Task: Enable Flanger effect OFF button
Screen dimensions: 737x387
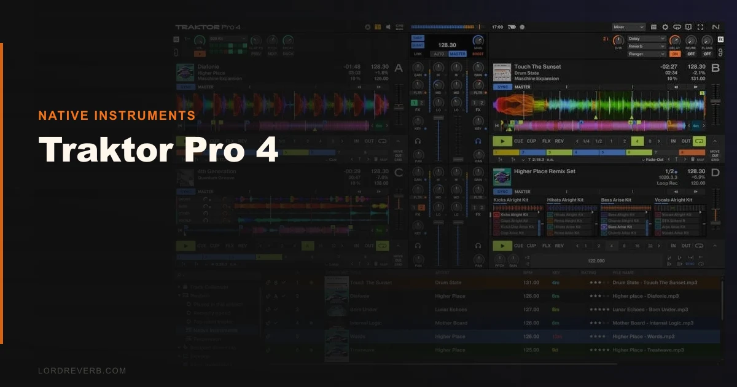Action: pos(707,54)
